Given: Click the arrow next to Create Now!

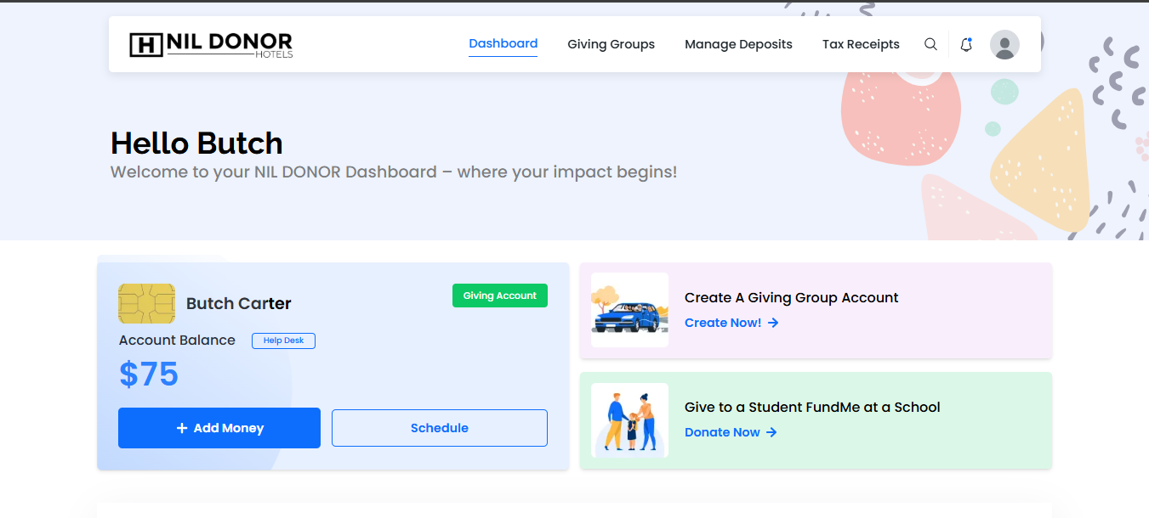Looking at the screenshot, I should [x=773, y=323].
